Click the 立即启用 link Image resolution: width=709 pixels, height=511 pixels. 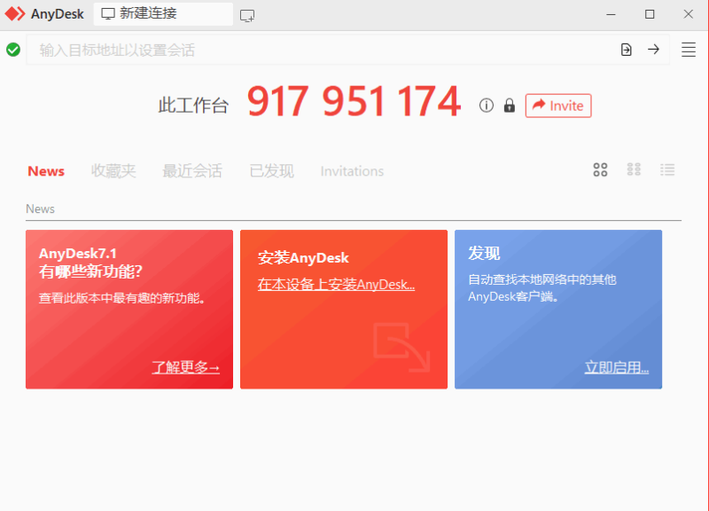click(617, 367)
